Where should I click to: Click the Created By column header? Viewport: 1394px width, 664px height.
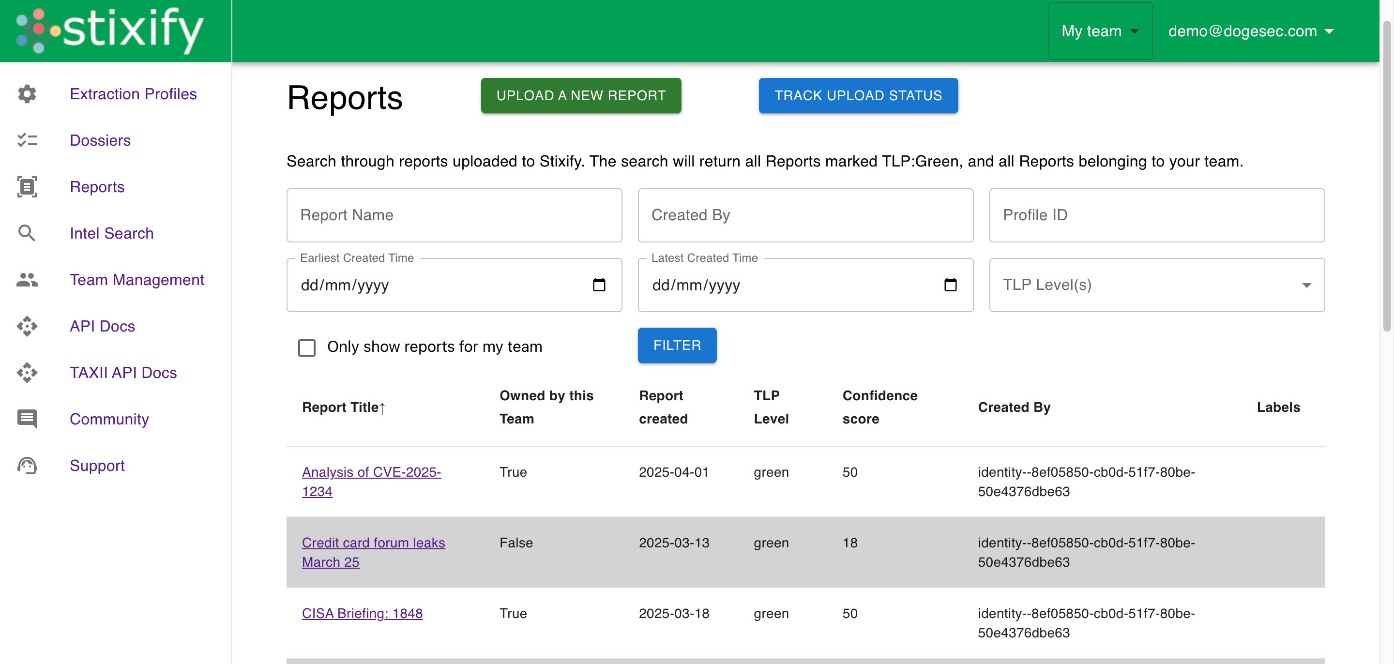1014,407
